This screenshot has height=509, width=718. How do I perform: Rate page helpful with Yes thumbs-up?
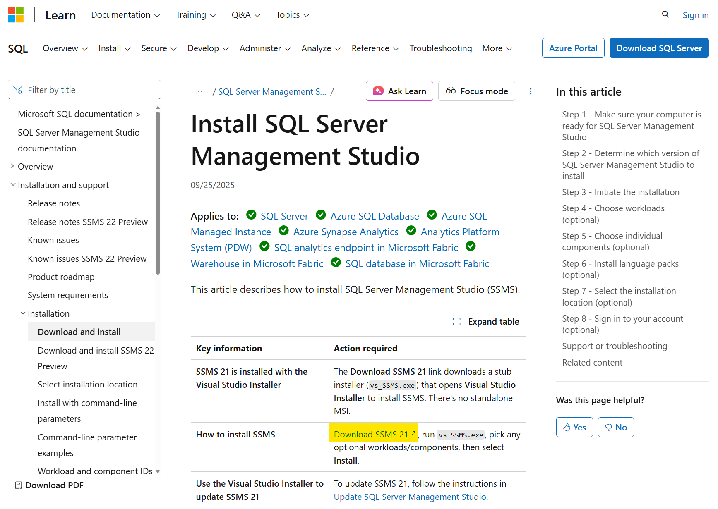point(574,427)
